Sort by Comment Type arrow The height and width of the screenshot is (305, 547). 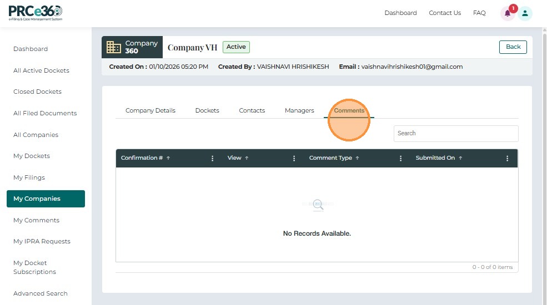(357, 158)
